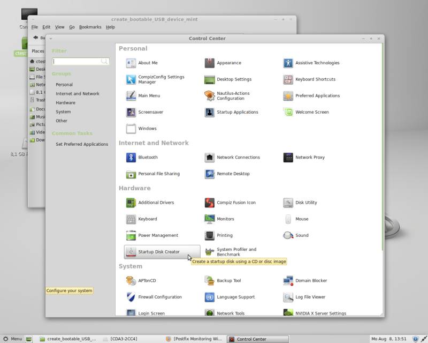Viewport: 428px width, 343px height.
Task: Open Bookmarks menu in file manager window
Action: (x=90, y=27)
